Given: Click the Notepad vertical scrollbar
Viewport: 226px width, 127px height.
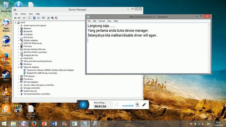Looking at the screenshot, I should 209,48.
